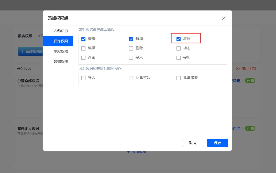Check 导入 under data operations section
The image size is (276, 173).
131,58
